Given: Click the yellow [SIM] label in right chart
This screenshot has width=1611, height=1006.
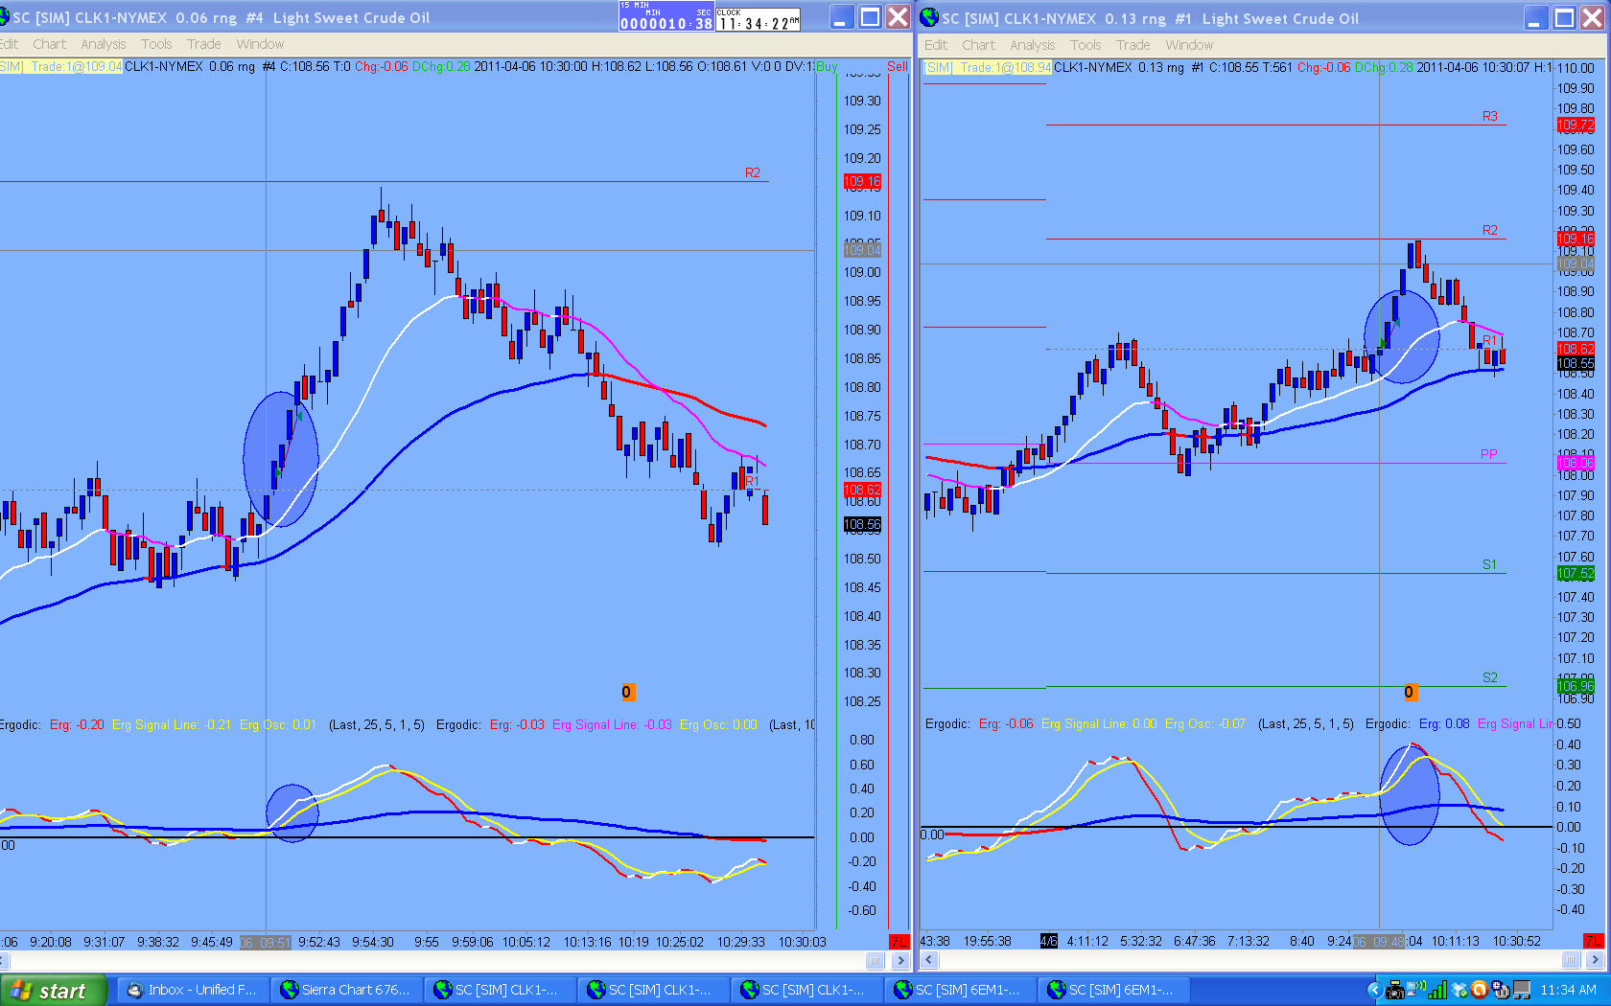Looking at the screenshot, I should [x=940, y=67].
